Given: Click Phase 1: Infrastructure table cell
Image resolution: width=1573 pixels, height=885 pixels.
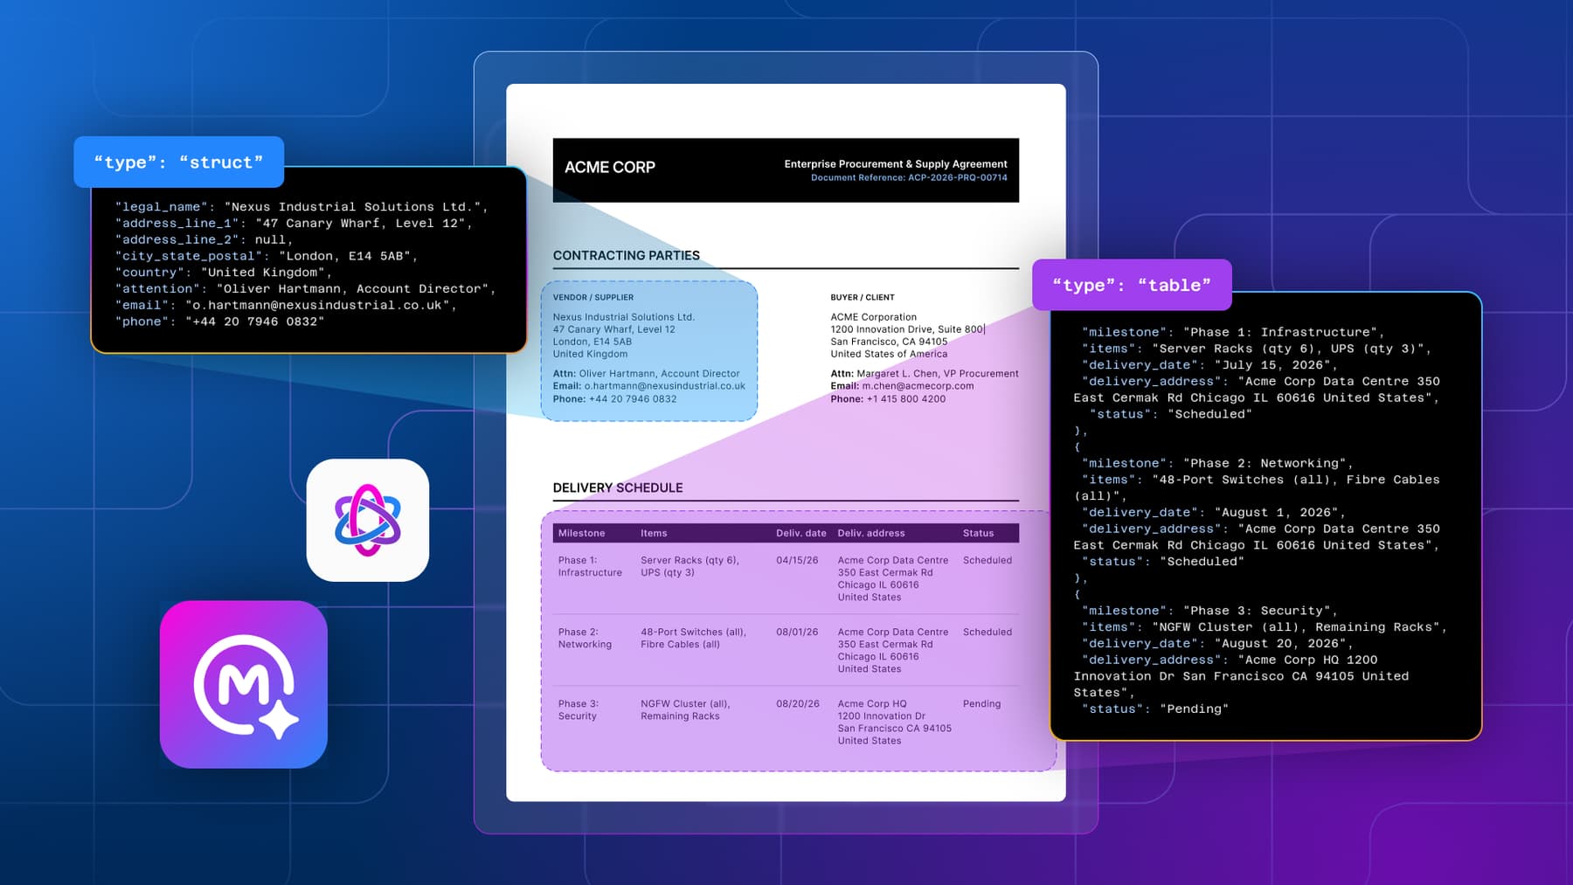Looking at the screenshot, I should tap(591, 566).
